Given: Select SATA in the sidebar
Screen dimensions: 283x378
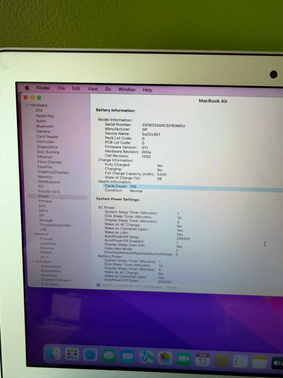Looking at the screenshot, I should click(x=43, y=211).
